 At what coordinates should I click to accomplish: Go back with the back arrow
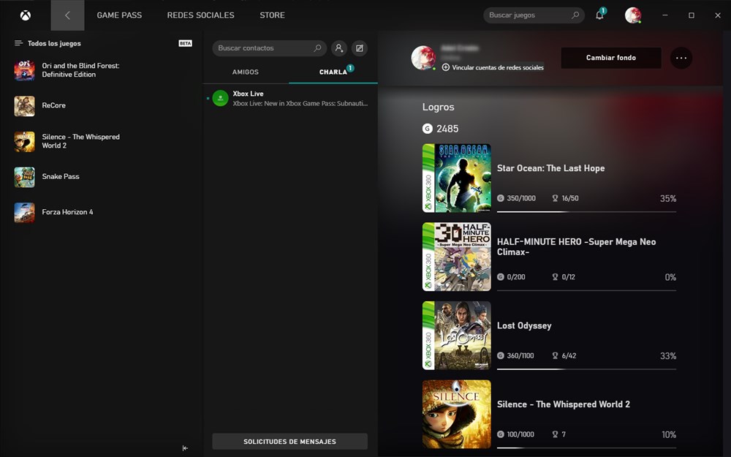[67, 15]
